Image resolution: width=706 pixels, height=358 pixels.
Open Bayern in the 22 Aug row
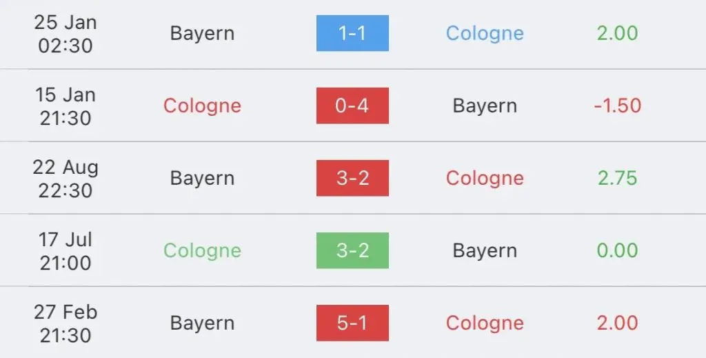point(202,179)
